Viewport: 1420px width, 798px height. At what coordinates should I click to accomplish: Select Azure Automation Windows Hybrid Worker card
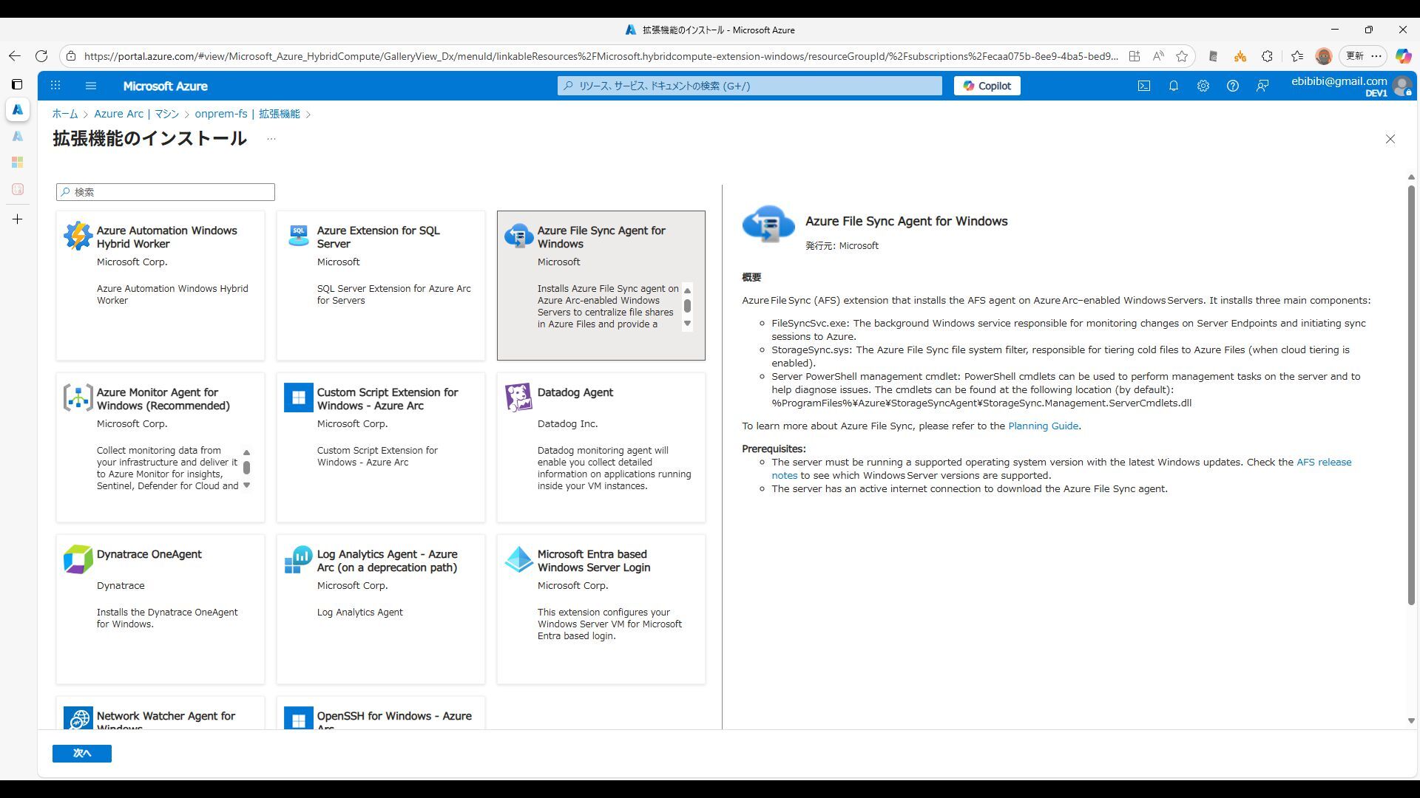160,286
